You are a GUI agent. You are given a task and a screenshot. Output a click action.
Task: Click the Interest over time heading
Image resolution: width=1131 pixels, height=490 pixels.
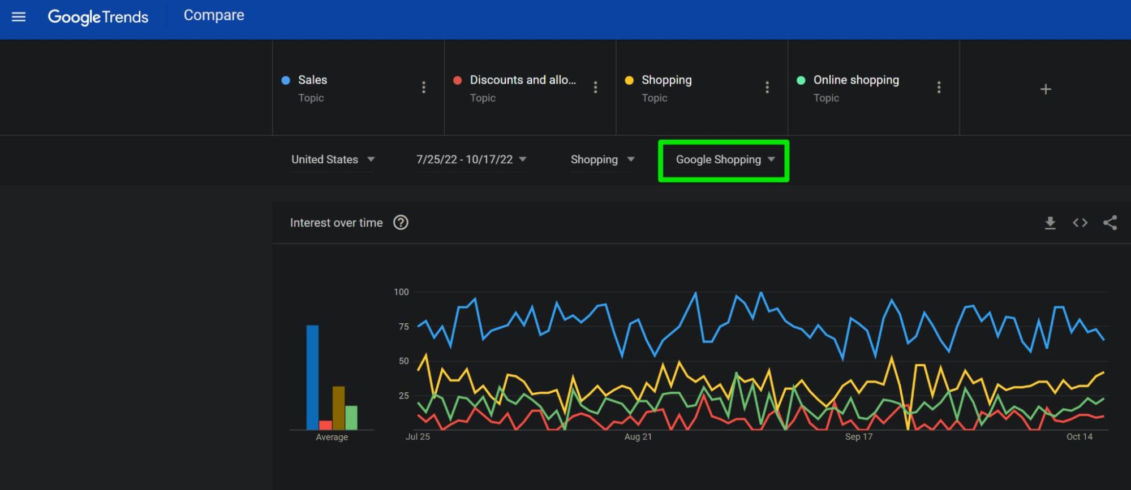point(336,223)
